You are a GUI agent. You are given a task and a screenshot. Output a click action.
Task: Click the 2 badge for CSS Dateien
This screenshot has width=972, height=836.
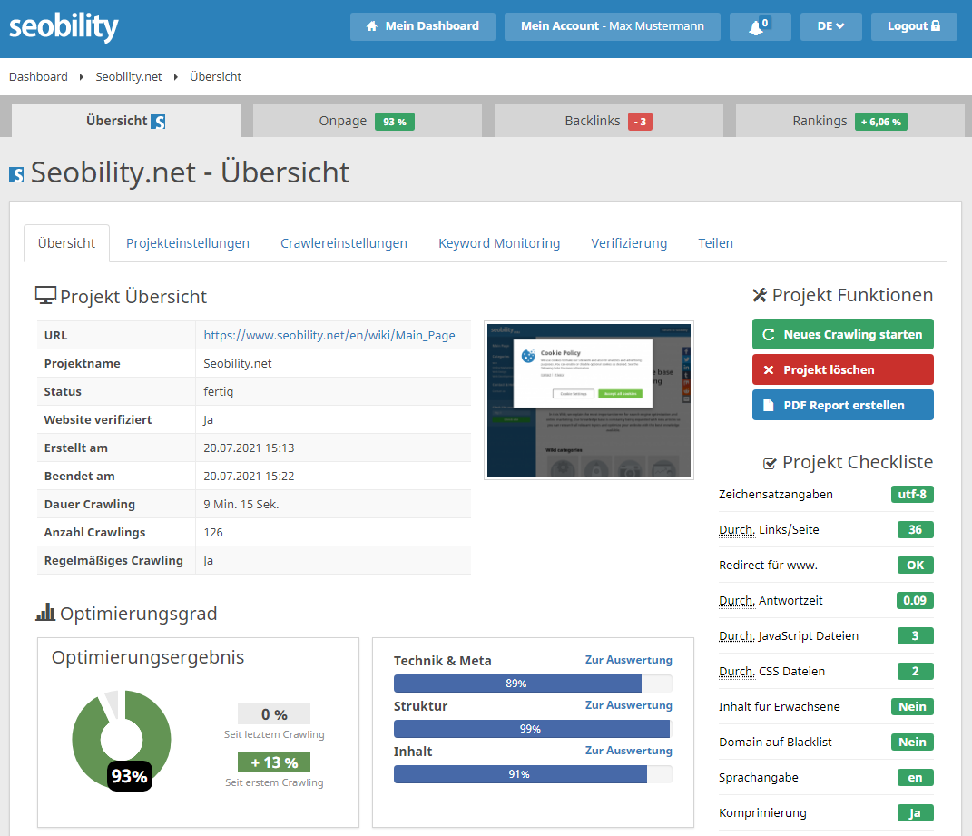tap(915, 671)
